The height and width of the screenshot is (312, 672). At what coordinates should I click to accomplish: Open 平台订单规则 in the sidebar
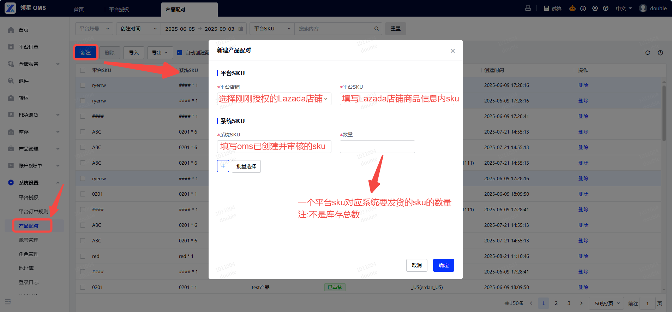[x=34, y=212]
